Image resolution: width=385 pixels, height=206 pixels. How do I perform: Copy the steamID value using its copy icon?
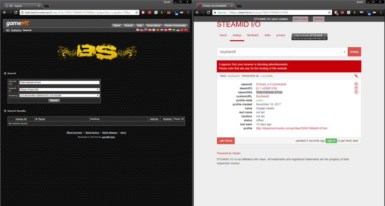point(356,84)
